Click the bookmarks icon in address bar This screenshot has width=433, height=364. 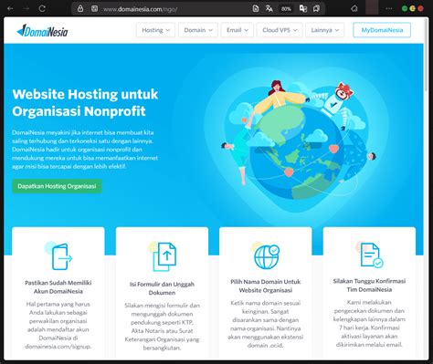[316, 8]
